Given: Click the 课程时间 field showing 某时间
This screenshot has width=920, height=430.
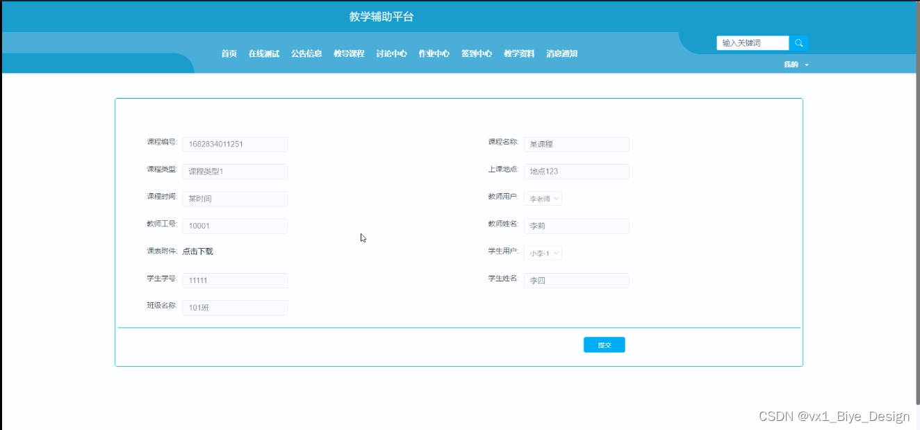Looking at the screenshot, I should 235,199.
